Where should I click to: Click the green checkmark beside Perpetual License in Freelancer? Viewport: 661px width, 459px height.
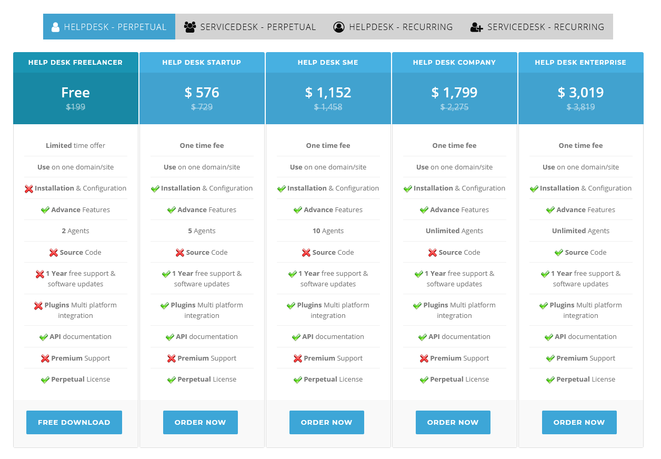click(x=44, y=379)
